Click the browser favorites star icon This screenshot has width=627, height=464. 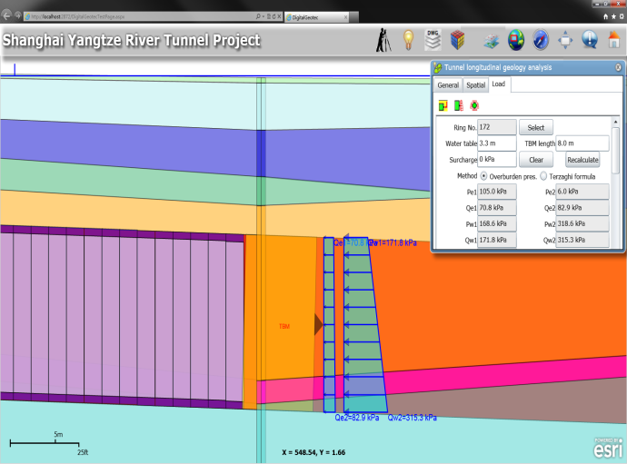click(613, 16)
